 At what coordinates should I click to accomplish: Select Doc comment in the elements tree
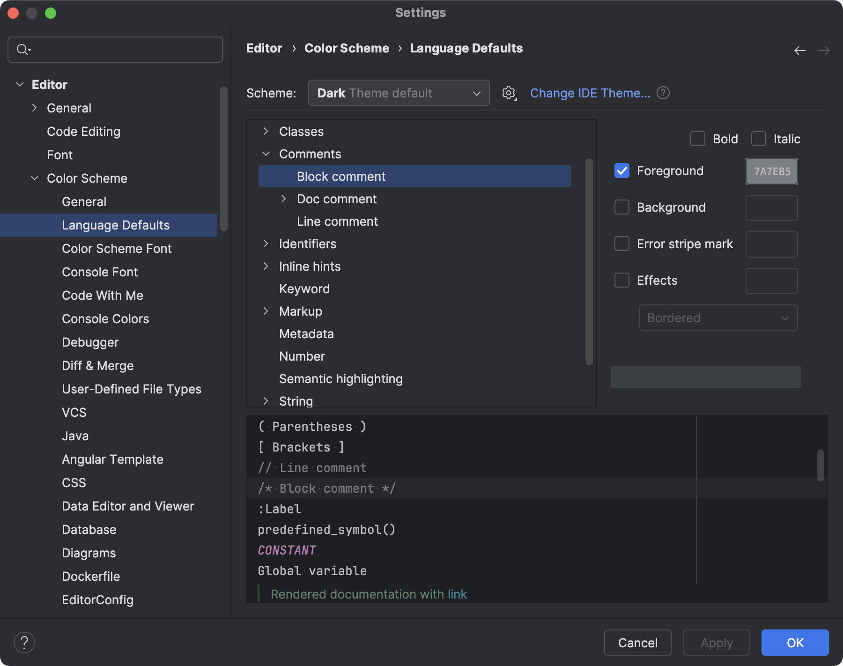point(336,199)
